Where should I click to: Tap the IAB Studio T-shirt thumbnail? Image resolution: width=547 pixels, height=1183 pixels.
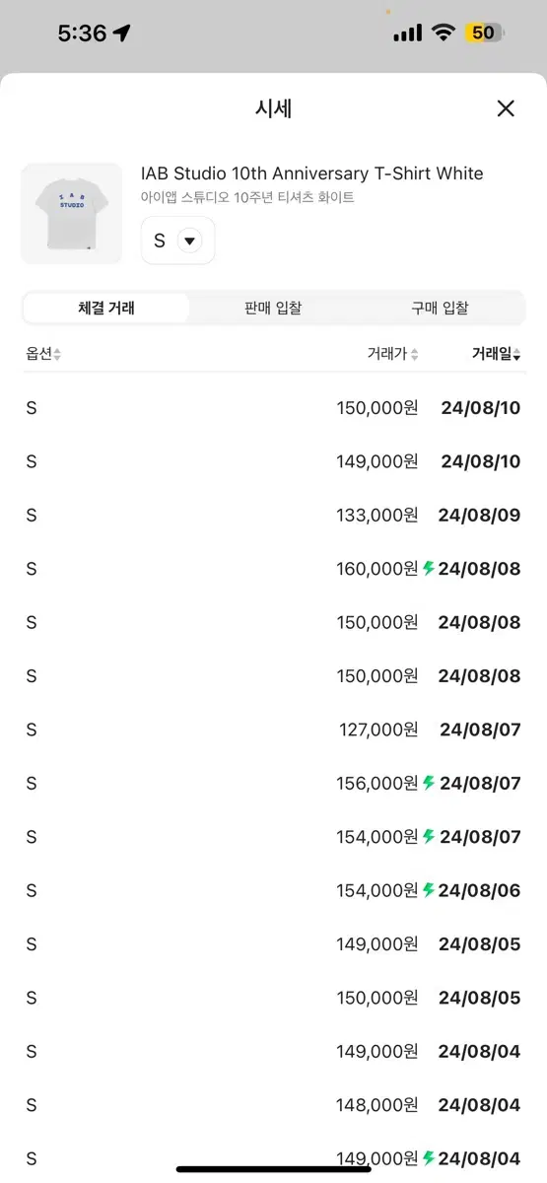[x=72, y=214]
